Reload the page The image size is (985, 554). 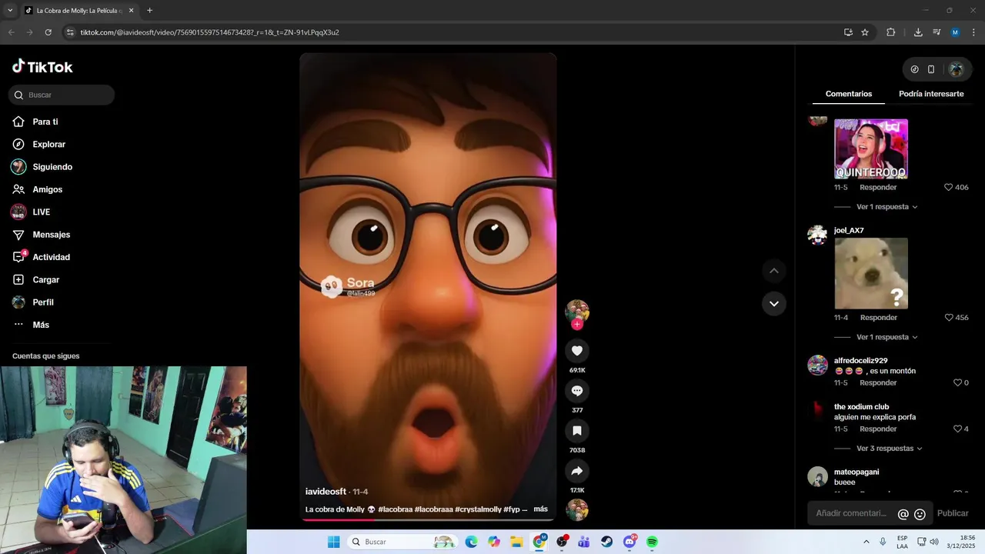click(x=48, y=32)
